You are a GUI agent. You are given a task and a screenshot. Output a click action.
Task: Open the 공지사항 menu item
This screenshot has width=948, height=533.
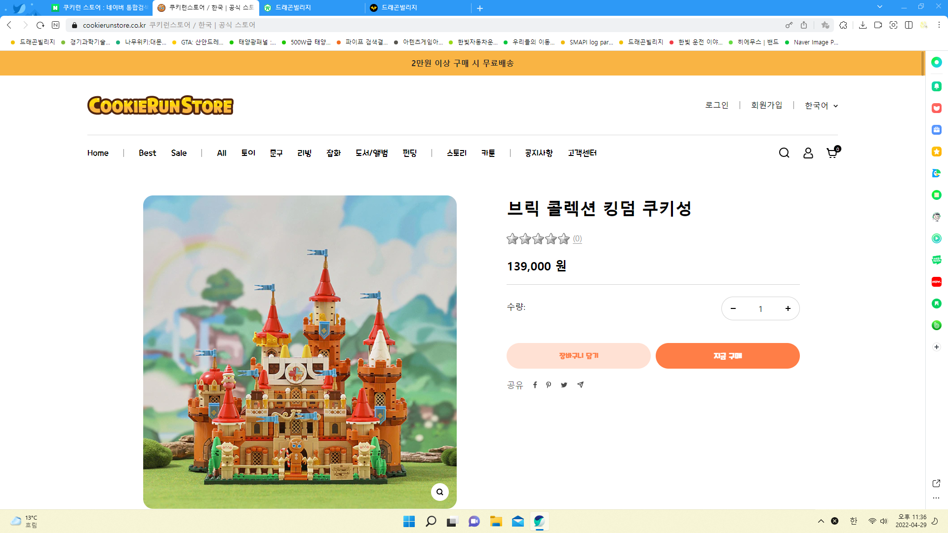tap(539, 153)
